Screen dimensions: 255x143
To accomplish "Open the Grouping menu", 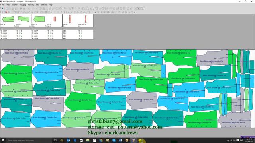I will [23, 5].
